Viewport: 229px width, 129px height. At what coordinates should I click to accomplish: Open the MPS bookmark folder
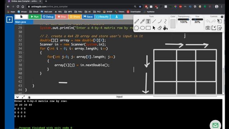(x=68, y=12)
